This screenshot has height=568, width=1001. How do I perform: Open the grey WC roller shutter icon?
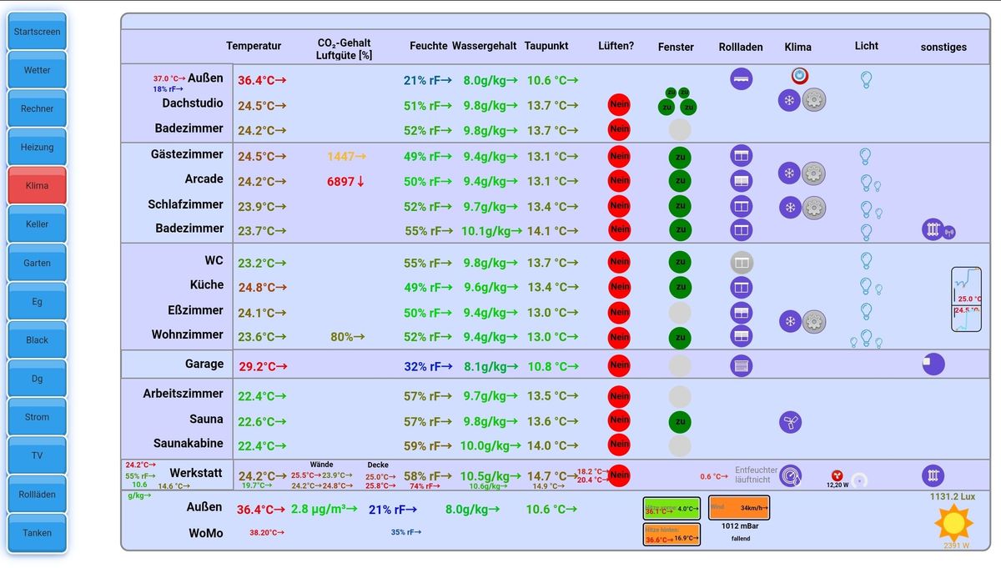[741, 263]
